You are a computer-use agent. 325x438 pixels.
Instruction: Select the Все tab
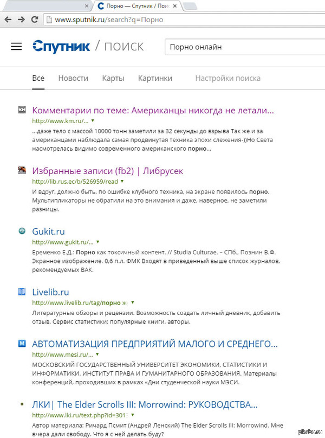pos(38,78)
